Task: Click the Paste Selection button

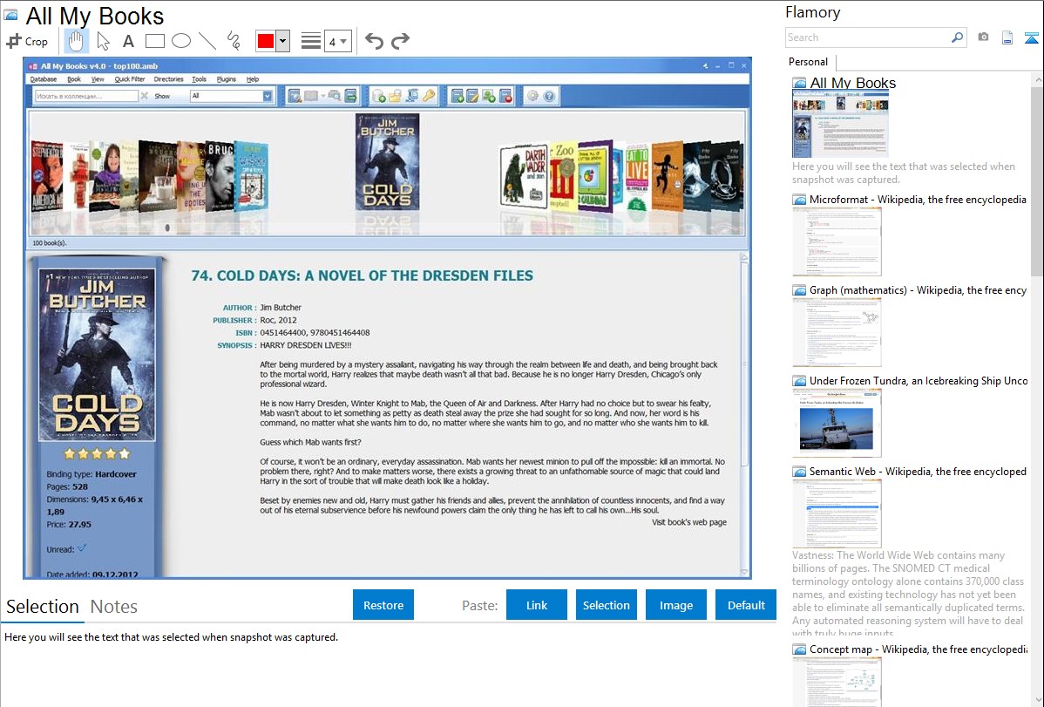Action: [607, 605]
